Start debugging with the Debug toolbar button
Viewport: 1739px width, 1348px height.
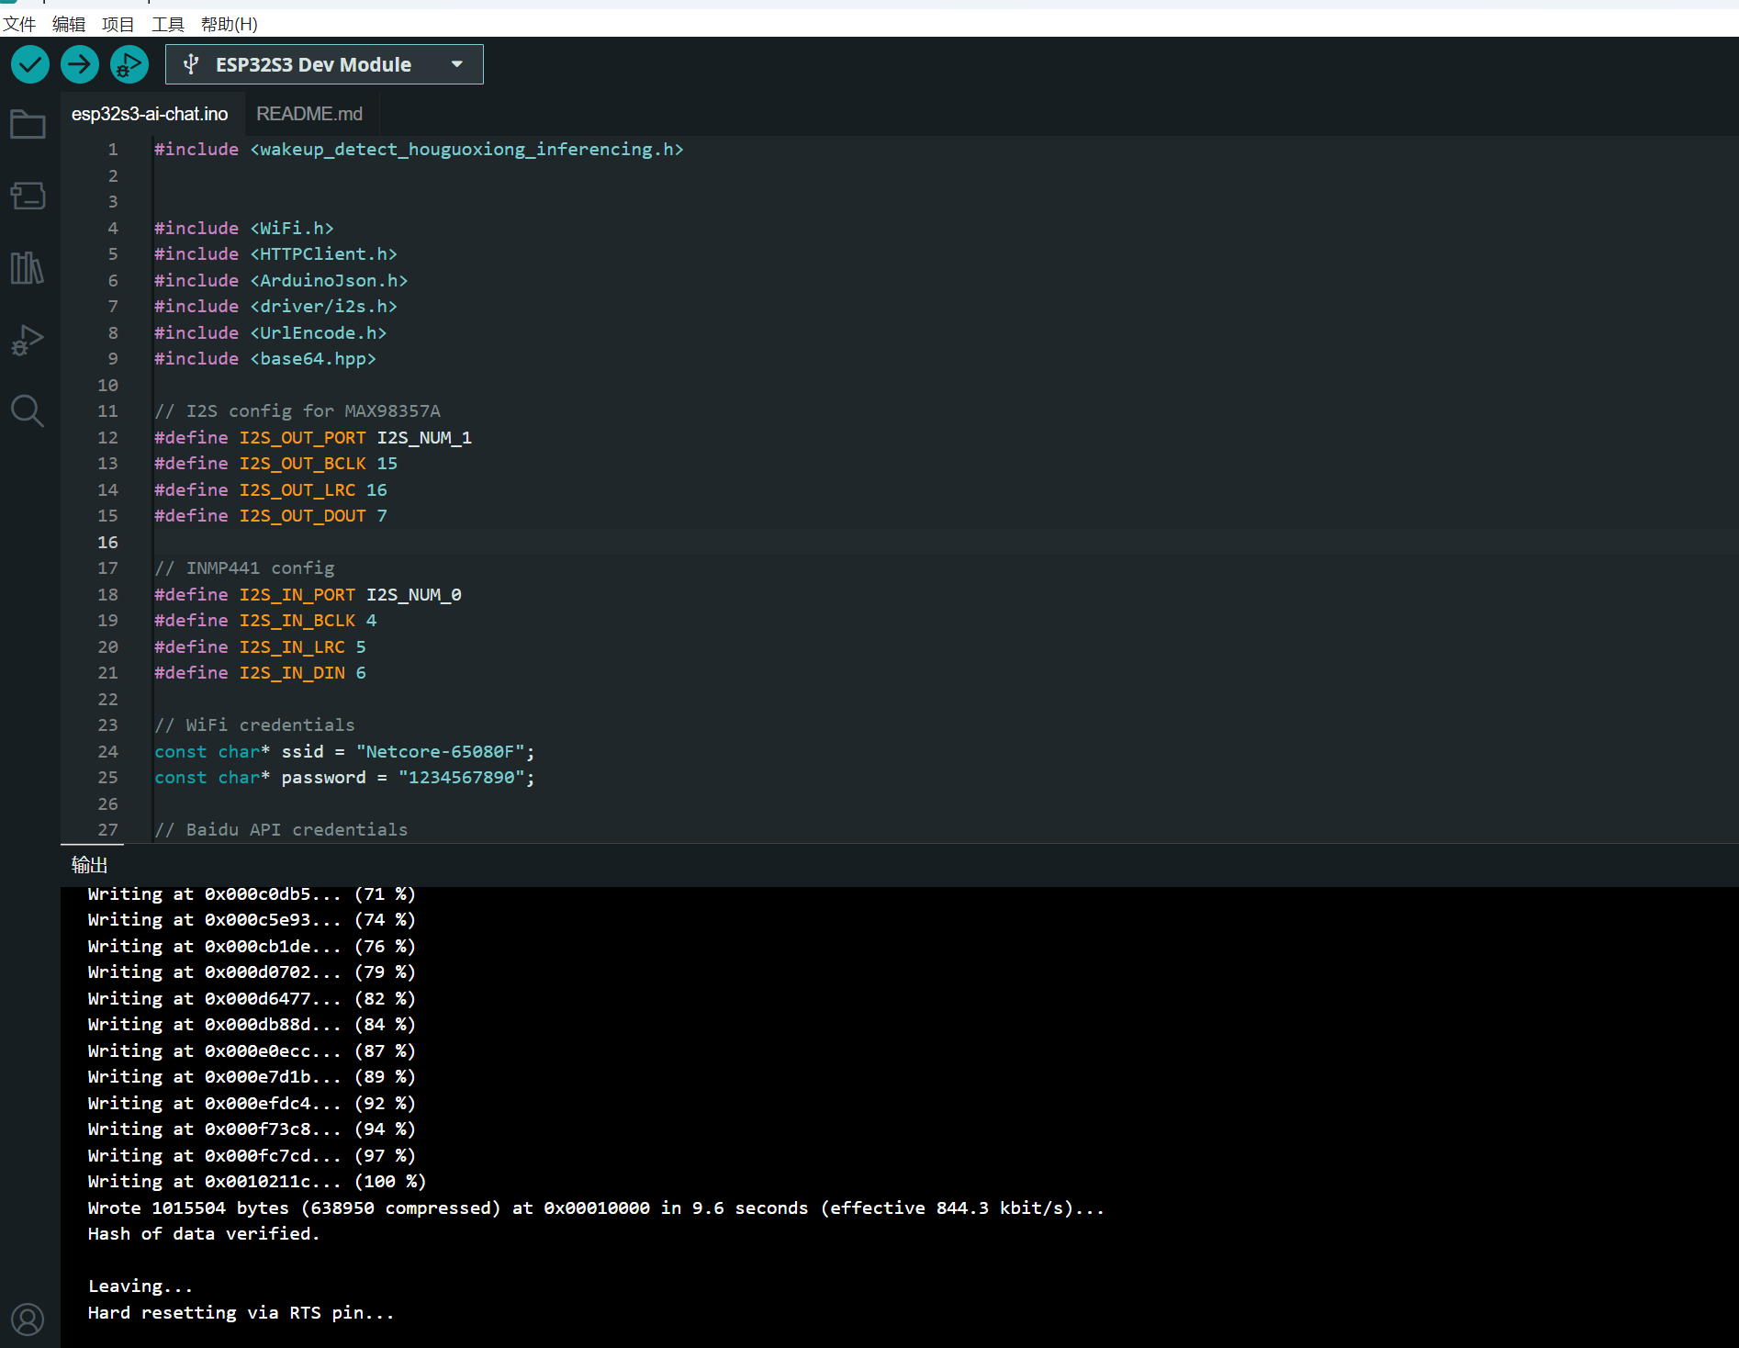129,64
